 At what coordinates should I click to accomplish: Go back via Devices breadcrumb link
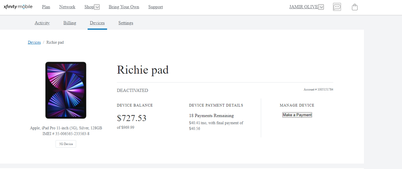34,42
